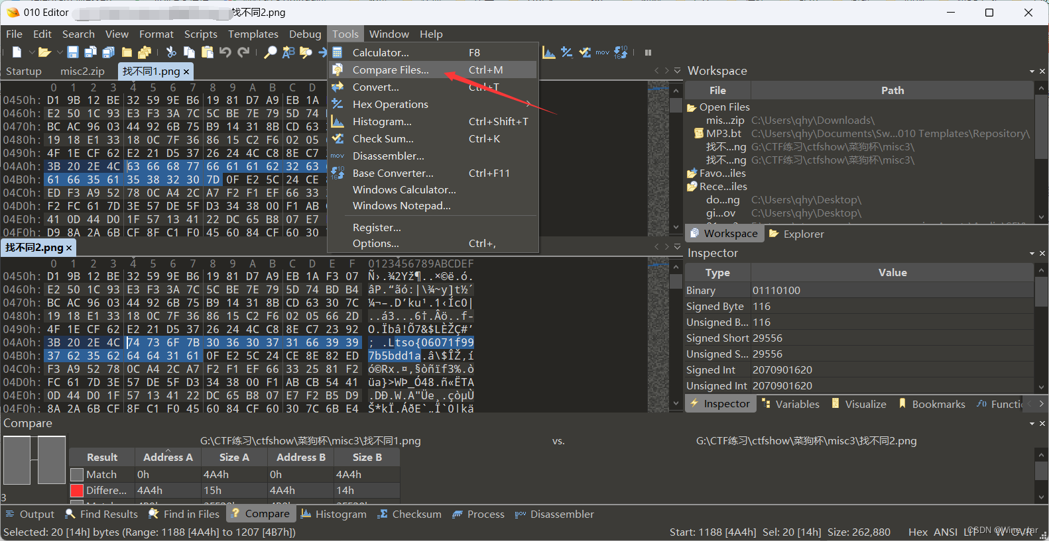The height and width of the screenshot is (541, 1049).
Task: Close the Workspace panel with its x
Action: 1042,71
